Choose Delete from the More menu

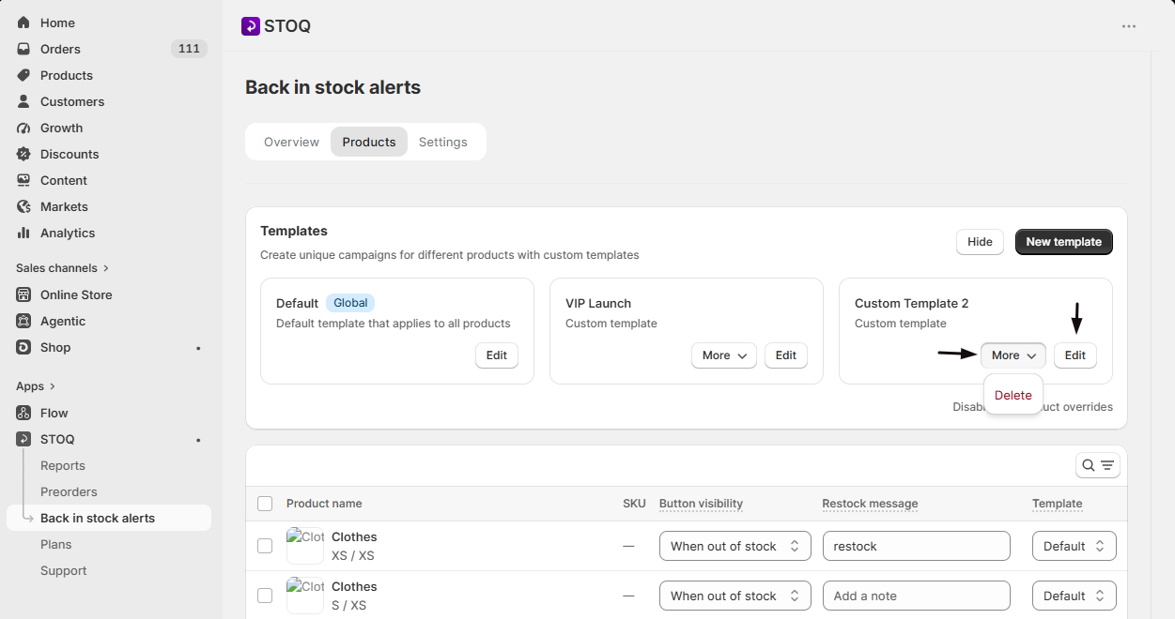coord(1013,395)
